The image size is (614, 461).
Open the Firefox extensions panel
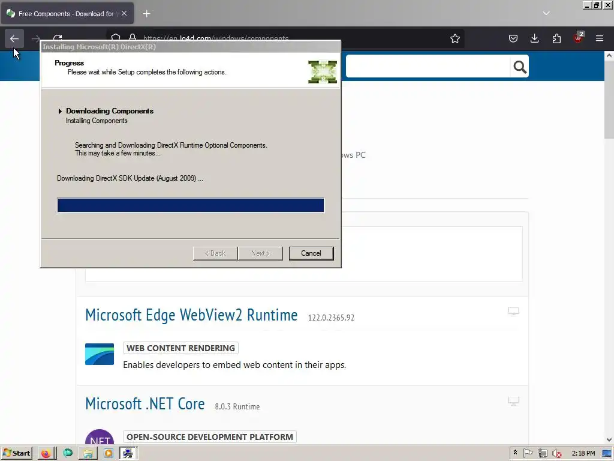(x=556, y=38)
